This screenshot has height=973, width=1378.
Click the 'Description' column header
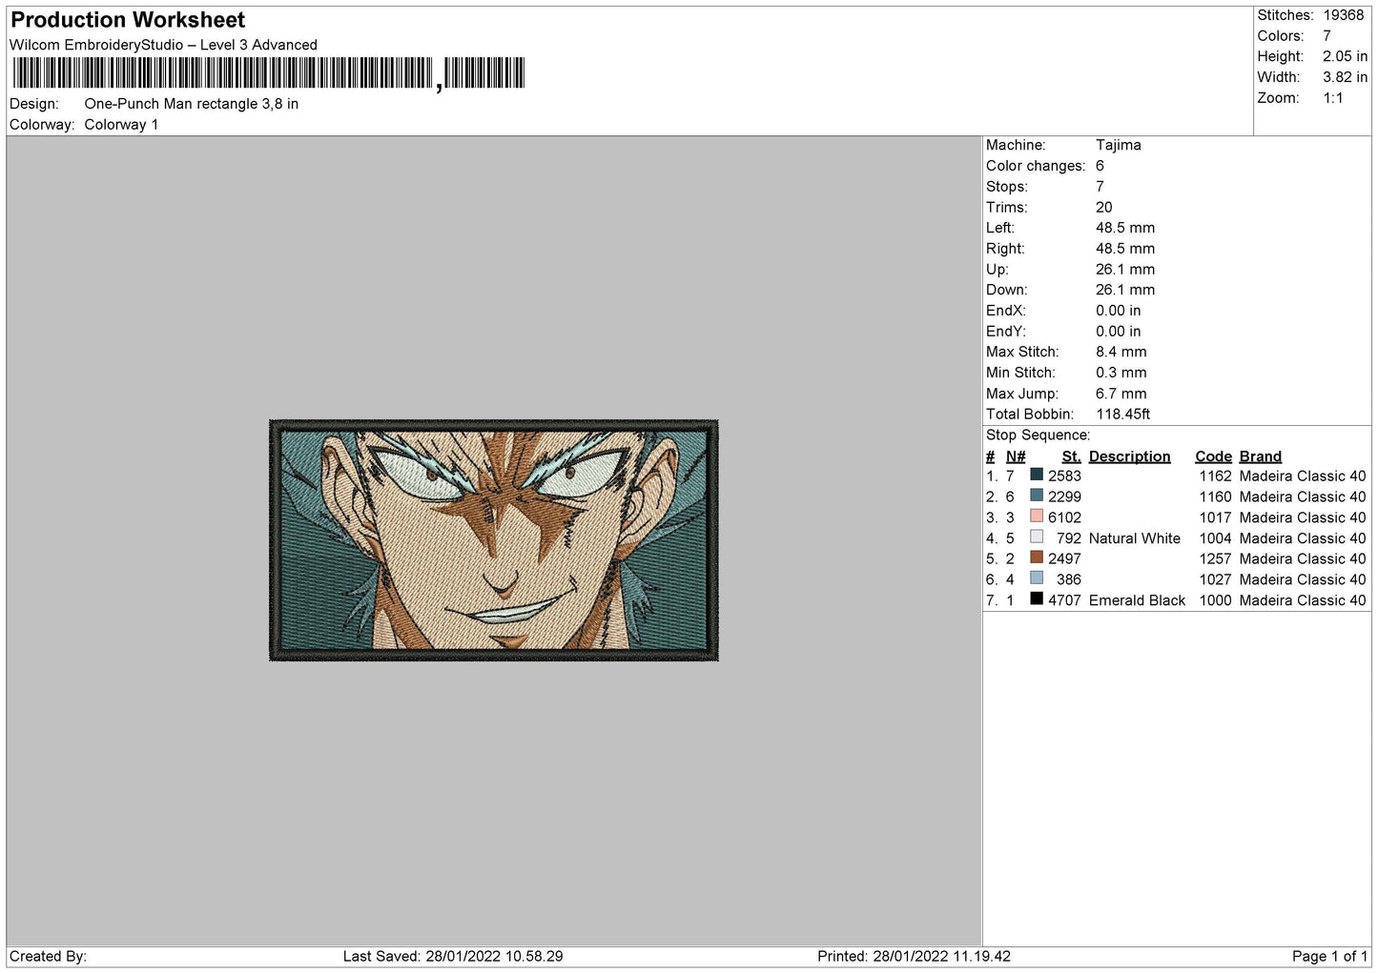pyautogui.click(x=1130, y=456)
